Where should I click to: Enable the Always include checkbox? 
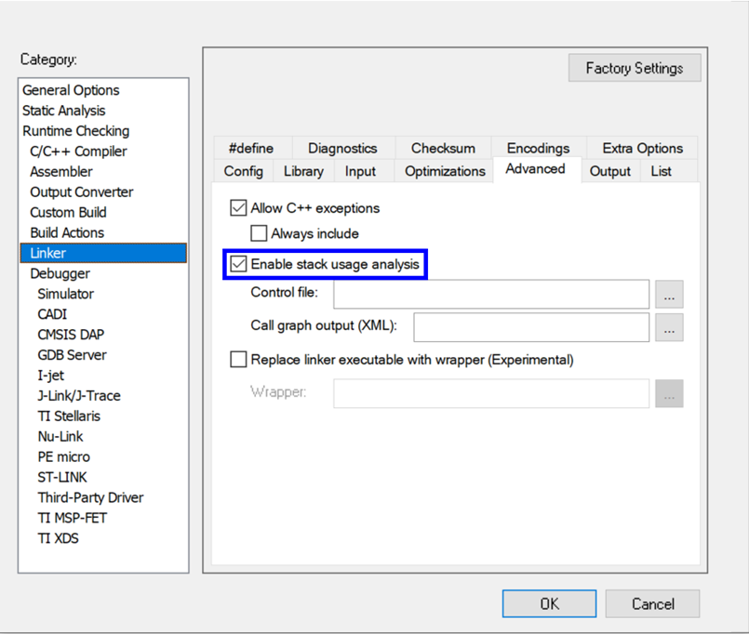click(259, 233)
